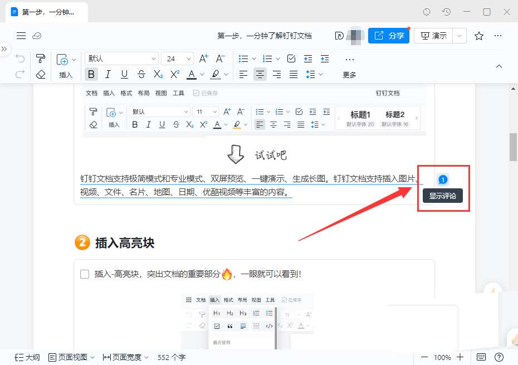Toggle Bold in the top toolbar

point(91,74)
